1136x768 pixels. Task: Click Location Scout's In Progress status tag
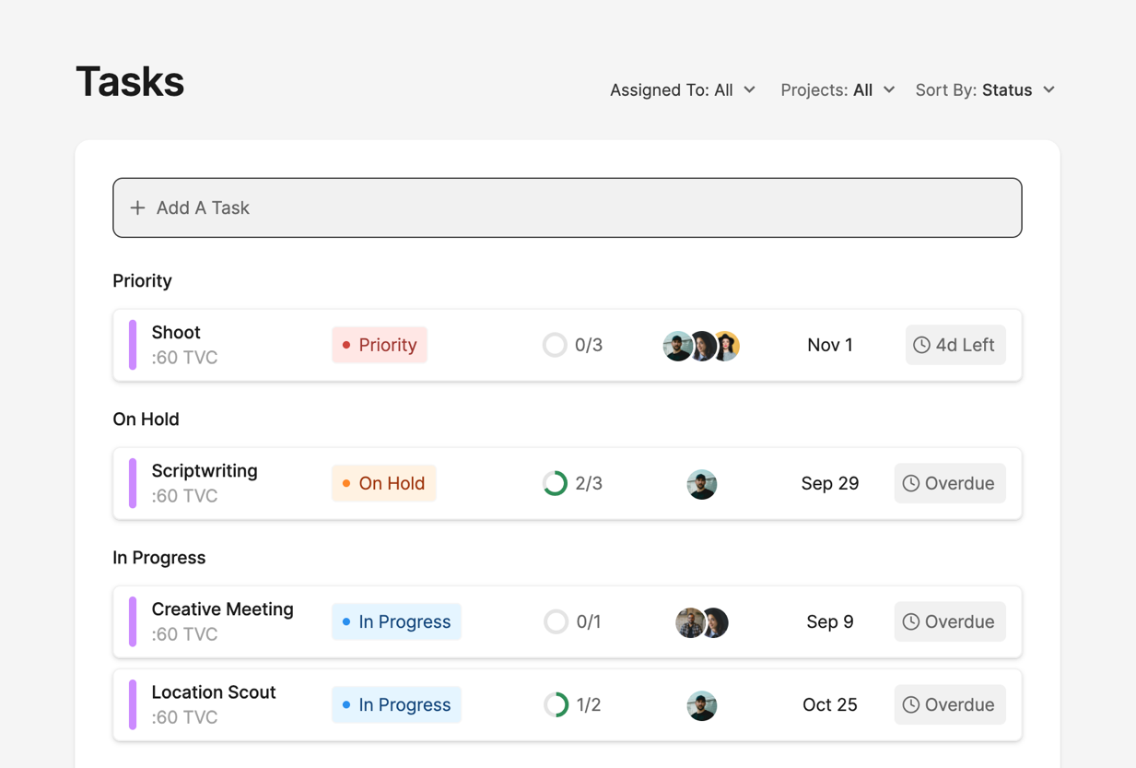(396, 704)
